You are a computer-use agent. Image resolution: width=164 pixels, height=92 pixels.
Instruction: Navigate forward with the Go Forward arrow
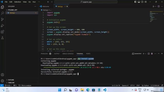52,2
